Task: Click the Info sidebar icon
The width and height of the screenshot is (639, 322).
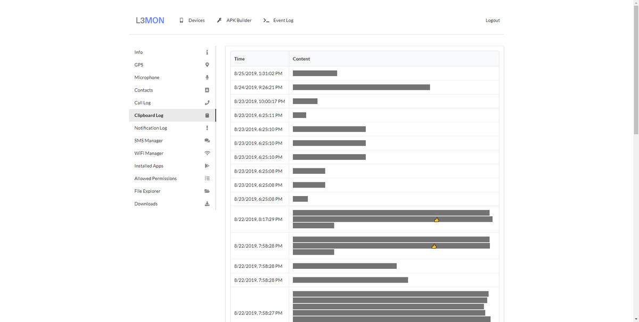Action: click(207, 52)
